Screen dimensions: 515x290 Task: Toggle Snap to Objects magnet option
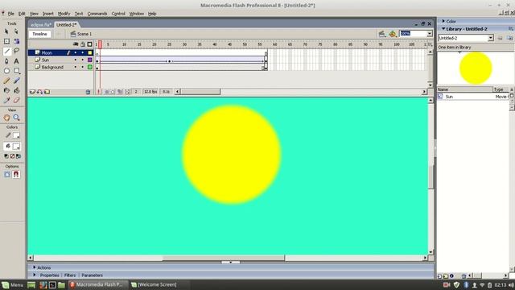[16, 174]
